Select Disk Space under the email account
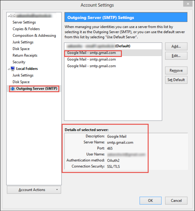 click(x=21, y=49)
